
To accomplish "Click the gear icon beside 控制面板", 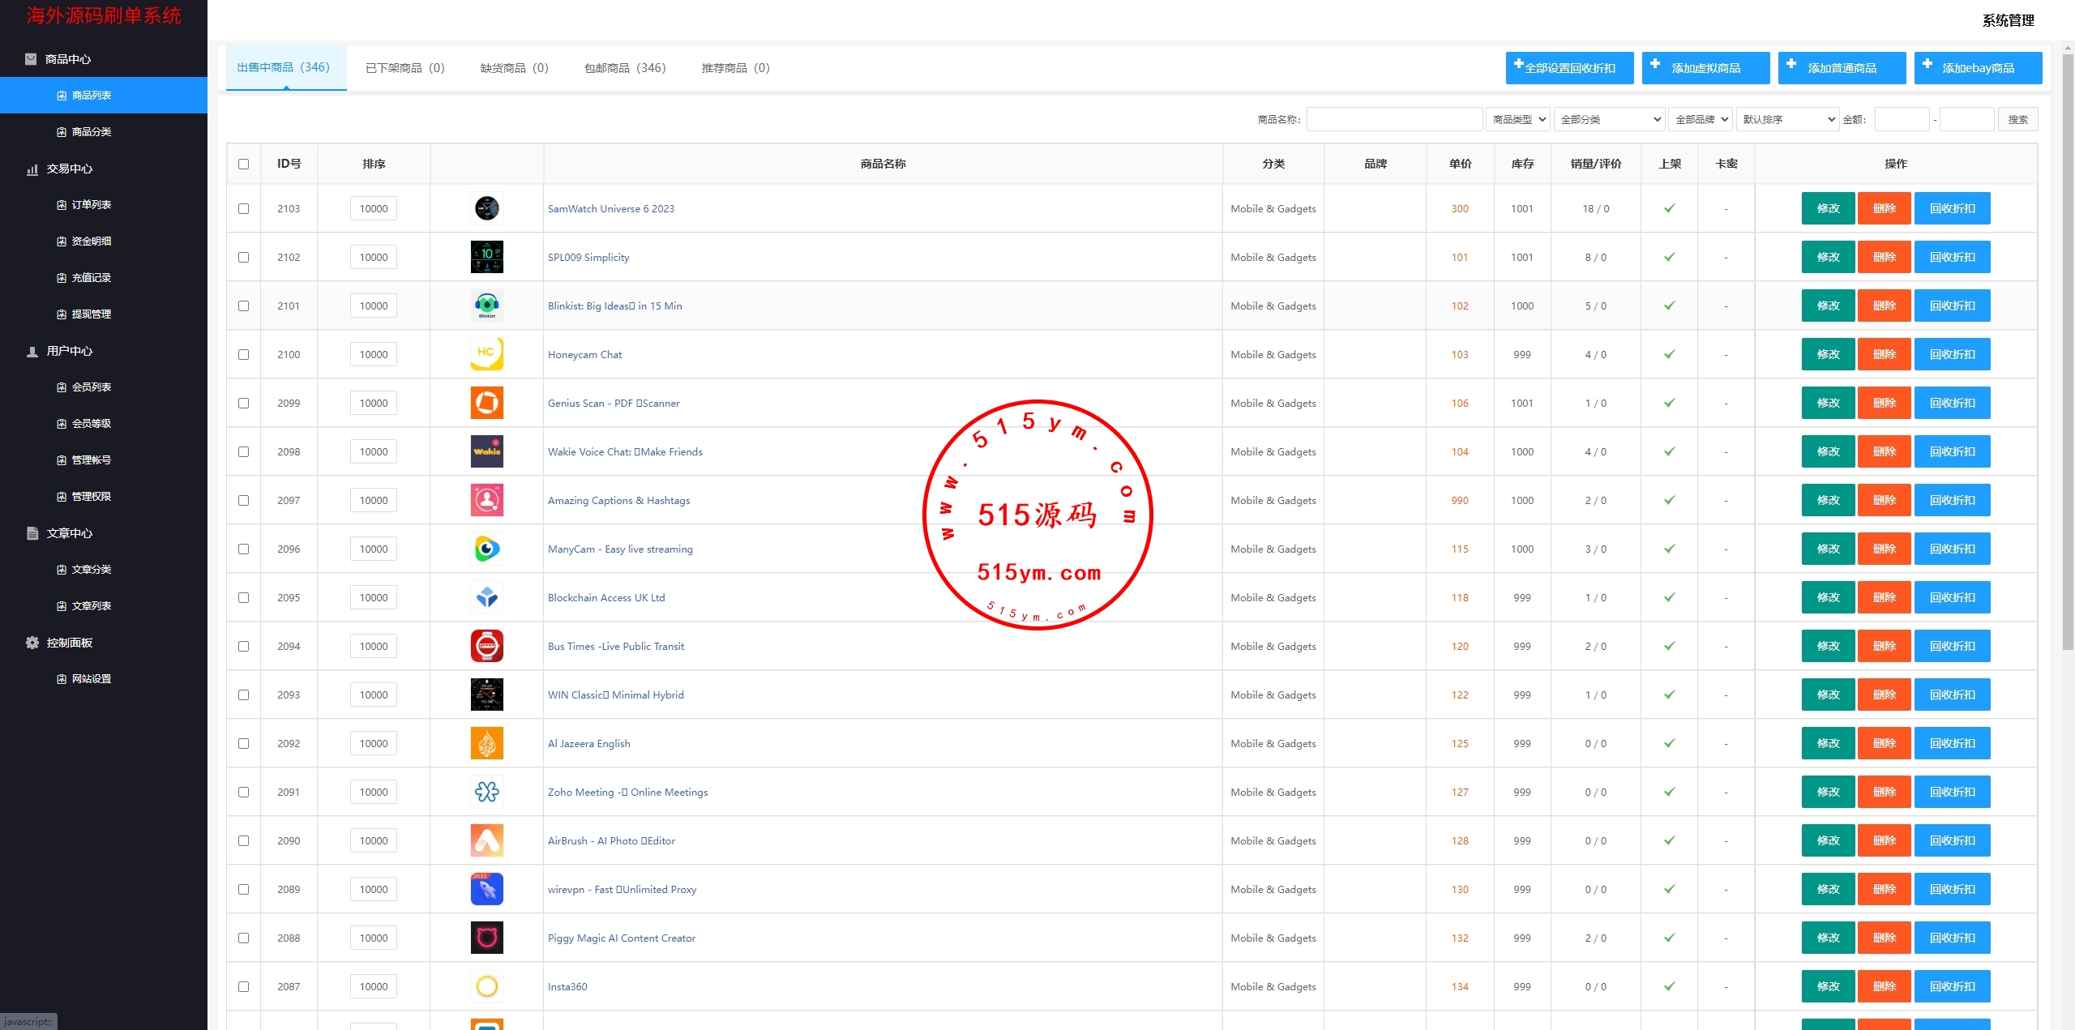I will tap(32, 643).
